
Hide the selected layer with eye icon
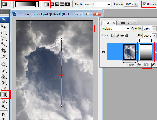click(104, 52)
